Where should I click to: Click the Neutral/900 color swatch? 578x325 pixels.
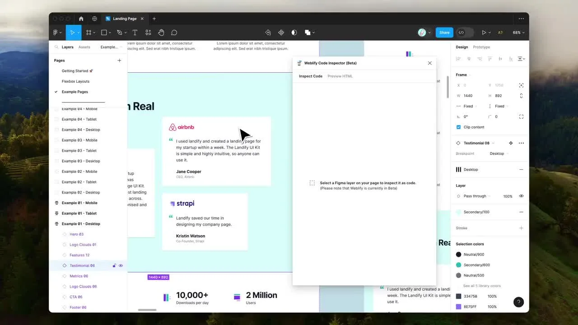pyautogui.click(x=459, y=255)
